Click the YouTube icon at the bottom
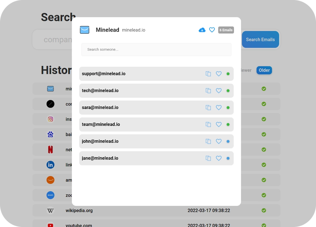 click(50, 225)
